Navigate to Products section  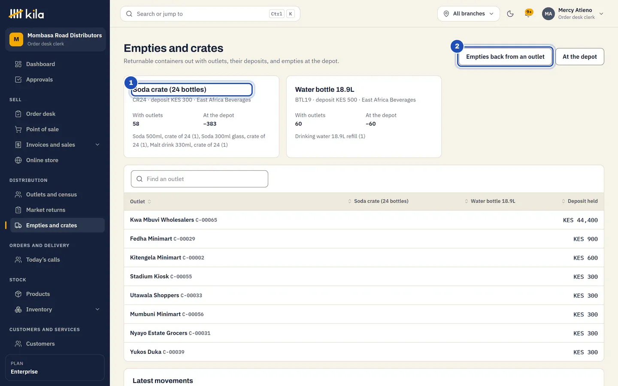click(58, 294)
